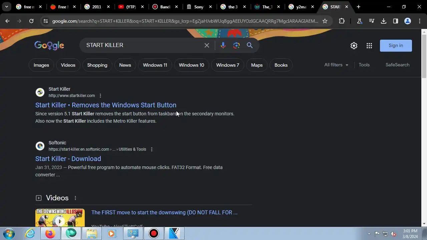Reload the current page
Image resolution: width=427 pixels, height=240 pixels.
coord(31,21)
